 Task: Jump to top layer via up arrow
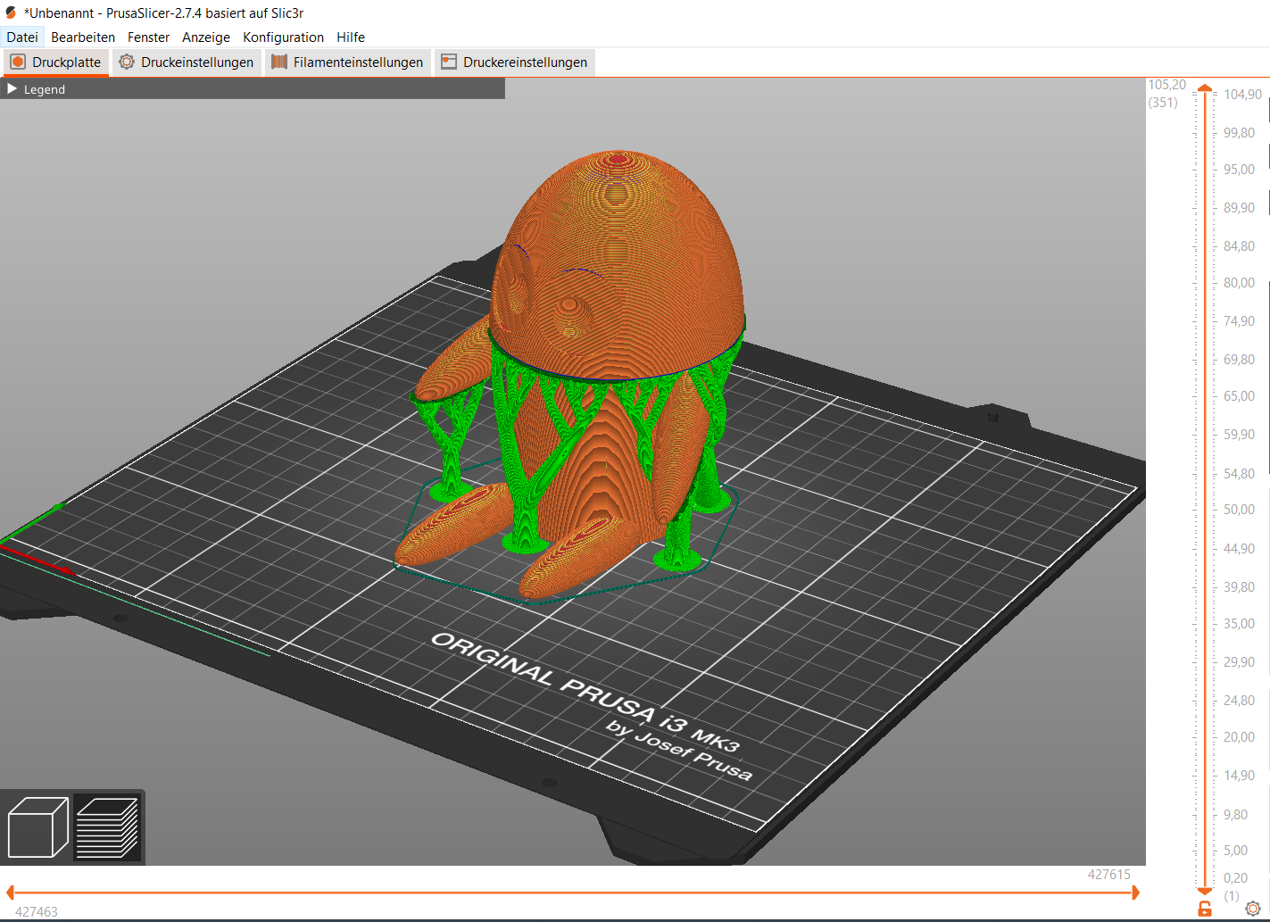pos(1205,87)
